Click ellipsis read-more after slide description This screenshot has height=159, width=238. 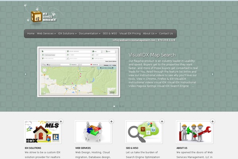tap(193, 86)
